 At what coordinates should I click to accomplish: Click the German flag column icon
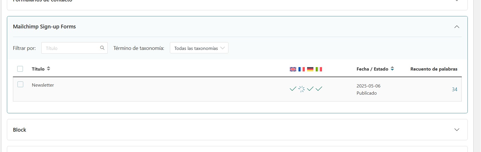coord(310,69)
